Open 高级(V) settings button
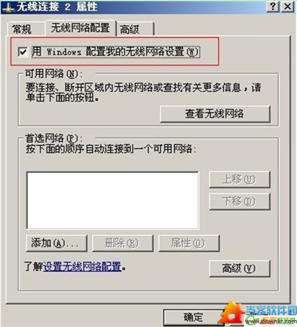 coord(239,268)
